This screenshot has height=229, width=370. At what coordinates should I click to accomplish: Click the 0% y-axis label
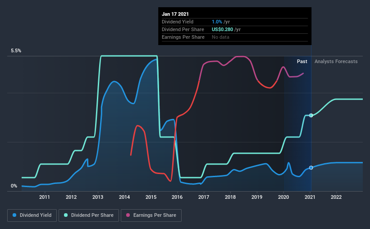(x=14, y=186)
